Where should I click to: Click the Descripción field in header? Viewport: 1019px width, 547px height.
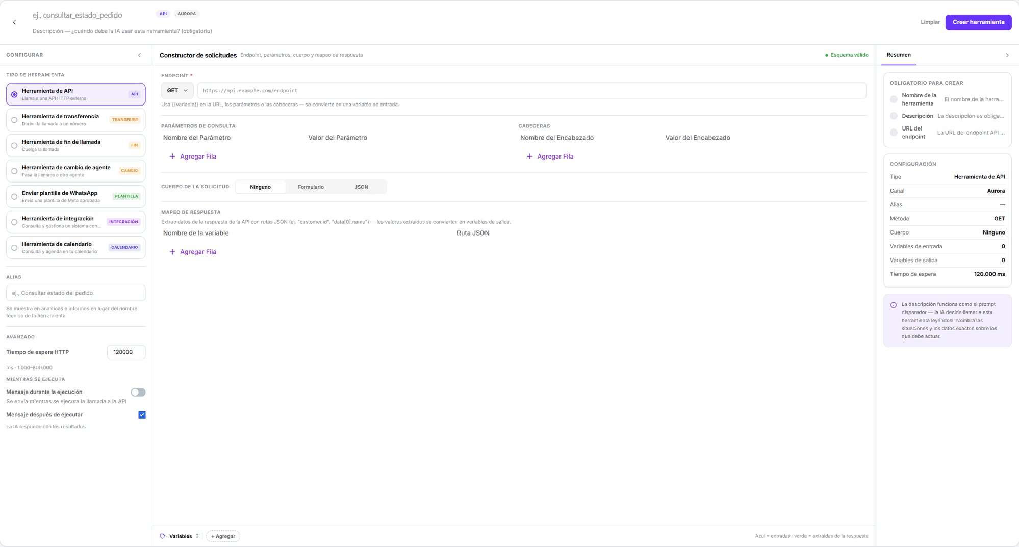[x=122, y=31]
